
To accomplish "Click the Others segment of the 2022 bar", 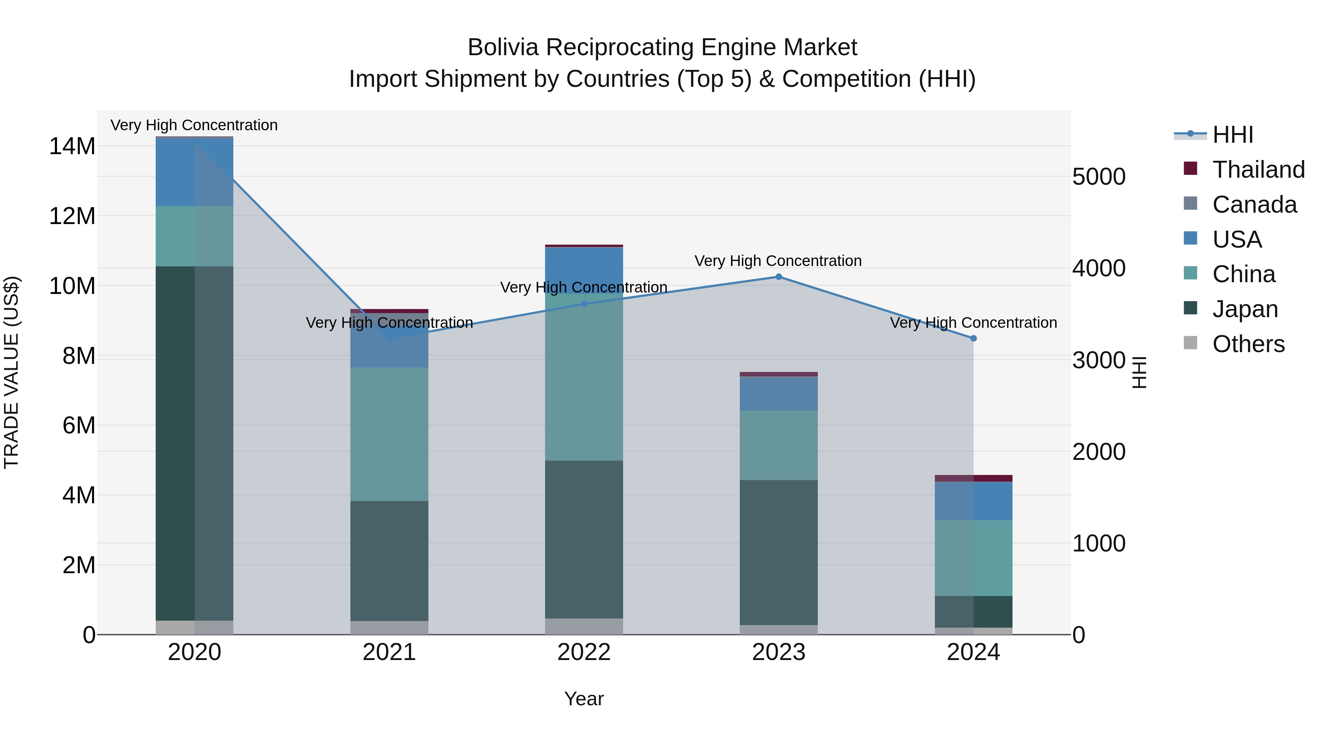I will (x=584, y=626).
